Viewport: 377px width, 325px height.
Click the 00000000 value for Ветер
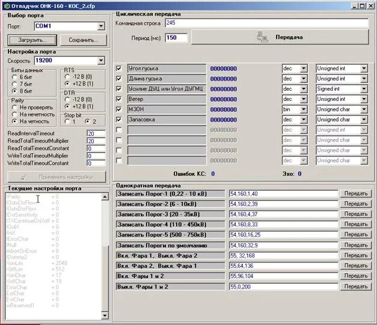224,99
